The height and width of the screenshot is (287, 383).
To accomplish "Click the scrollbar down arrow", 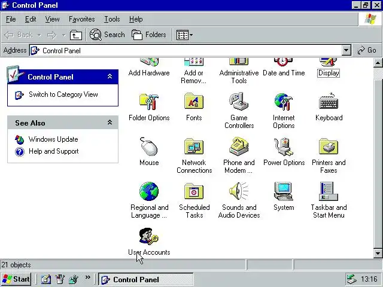I will pyautogui.click(x=378, y=253).
